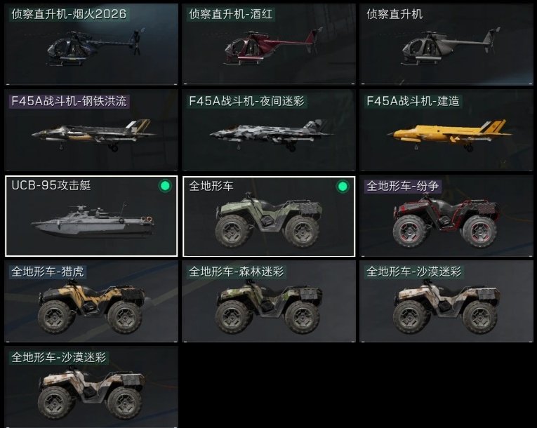Choose the default 侦察直升机 gray helicopter
Viewport: 537px width, 428px height.
point(446,44)
